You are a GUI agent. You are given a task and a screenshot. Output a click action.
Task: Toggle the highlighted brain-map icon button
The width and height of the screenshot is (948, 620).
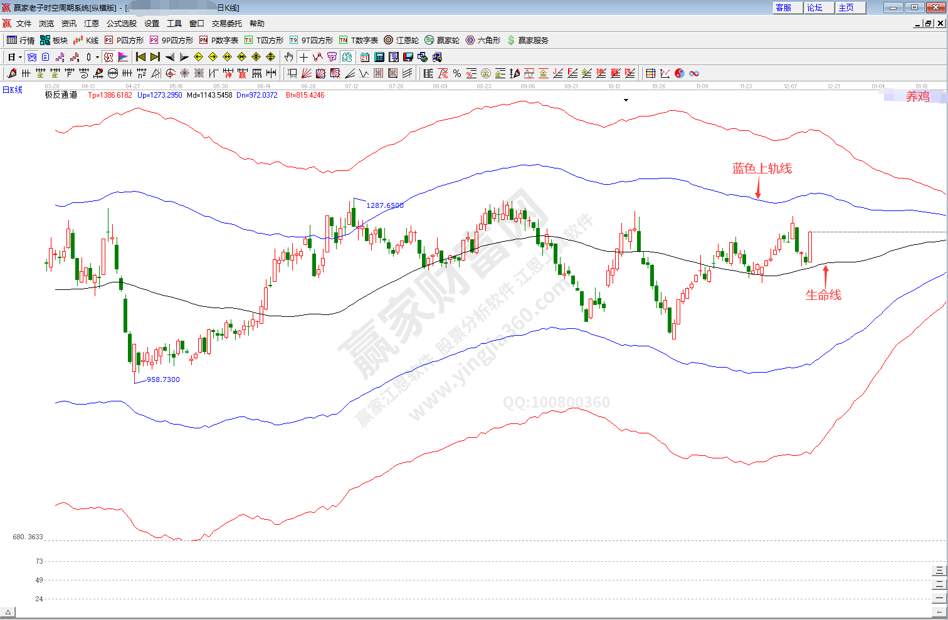[347, 57]
